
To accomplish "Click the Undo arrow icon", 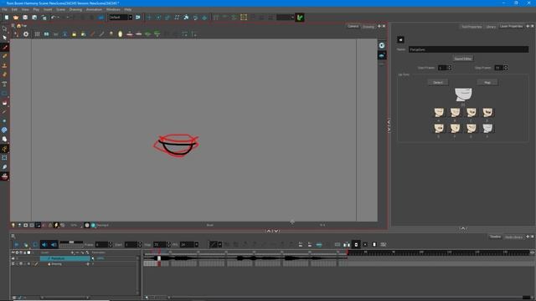I will coord(54,18).
